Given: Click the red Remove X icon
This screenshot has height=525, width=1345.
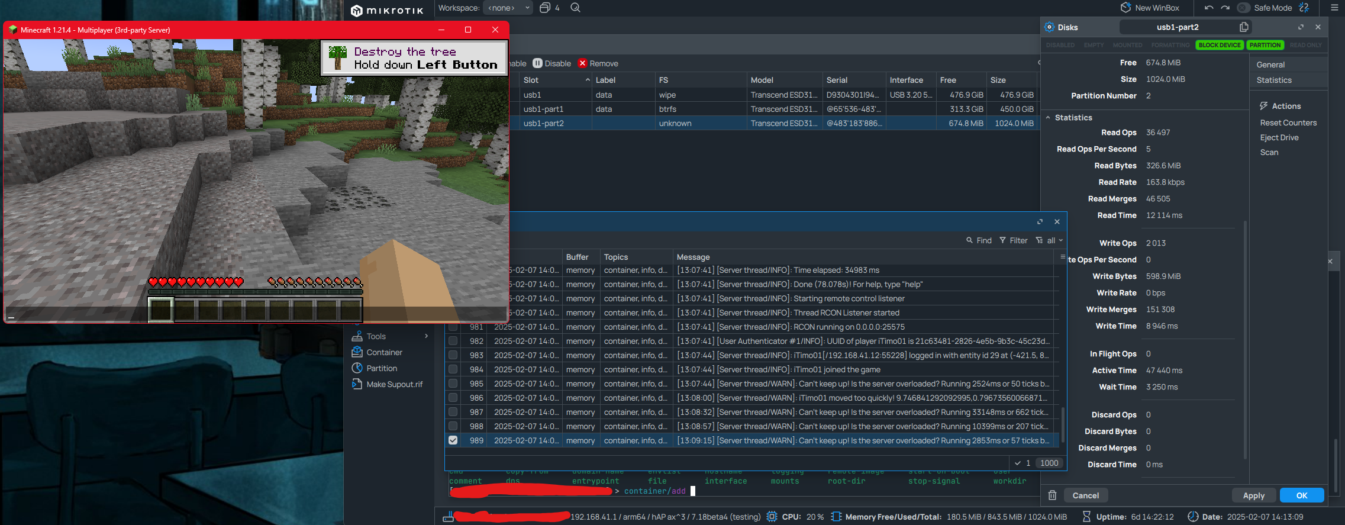Looking at the screenshot, I should pyautogui.click(x=582, y=63).
